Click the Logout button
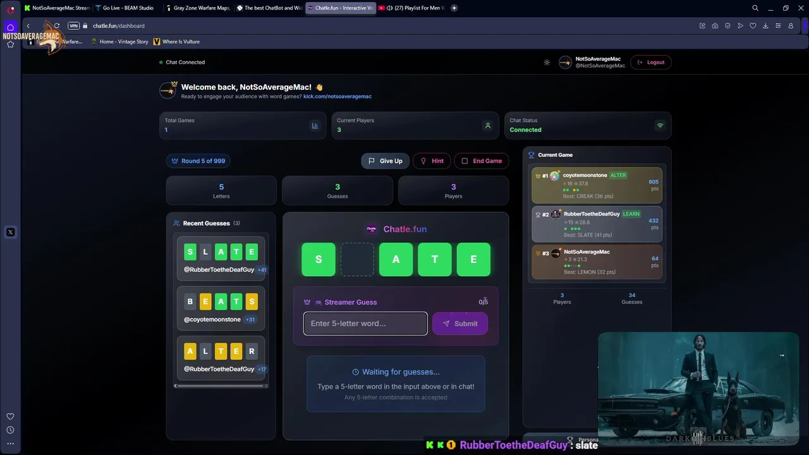 (x=651, y=62)
